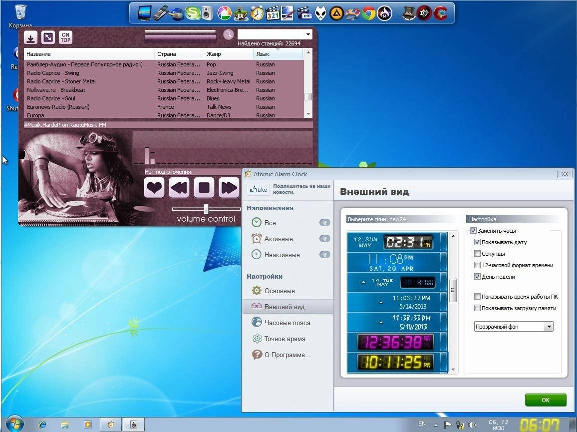577x432 pixels.
Task: Launch Skype from the top dock
Action: coord(192,13)
